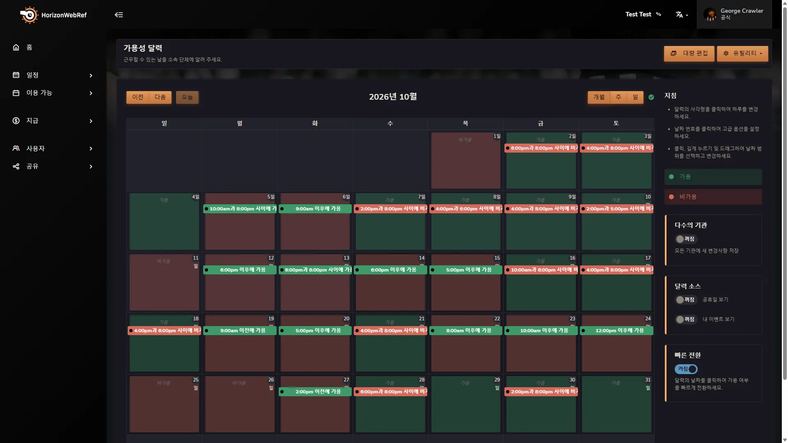Toggle the 공휴일 보기 switch
This screenshot has height=443, width=788.
686,300
